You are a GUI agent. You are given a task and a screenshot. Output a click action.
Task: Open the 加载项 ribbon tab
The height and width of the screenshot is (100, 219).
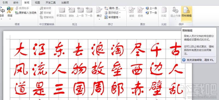point(65,2)
